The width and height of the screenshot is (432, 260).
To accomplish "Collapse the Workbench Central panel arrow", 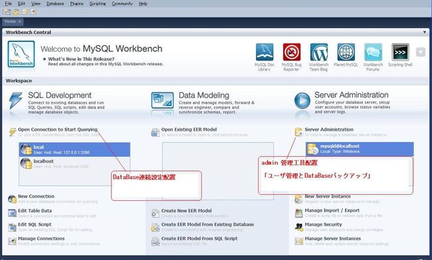I will click(x=425, y=32).
